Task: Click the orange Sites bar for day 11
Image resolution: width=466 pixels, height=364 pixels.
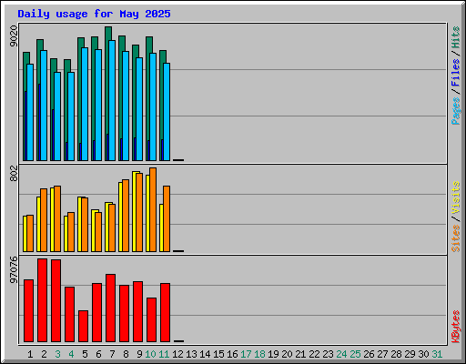Action: coord(167,218)
